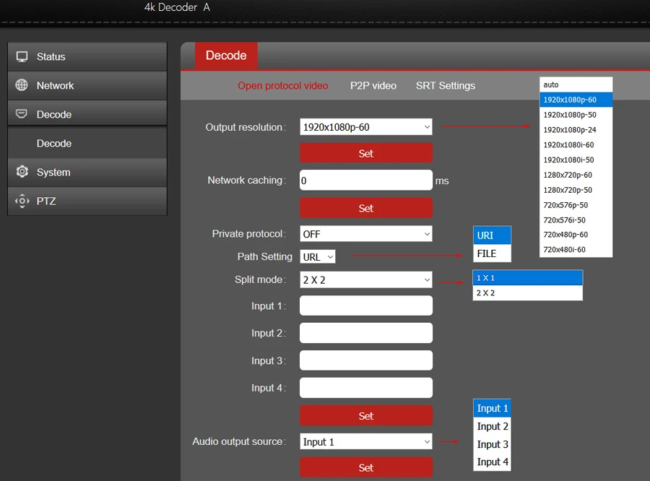Choose 720x480p-60 in resolution list
650x481 pixels.
click(x=576, y=235)
